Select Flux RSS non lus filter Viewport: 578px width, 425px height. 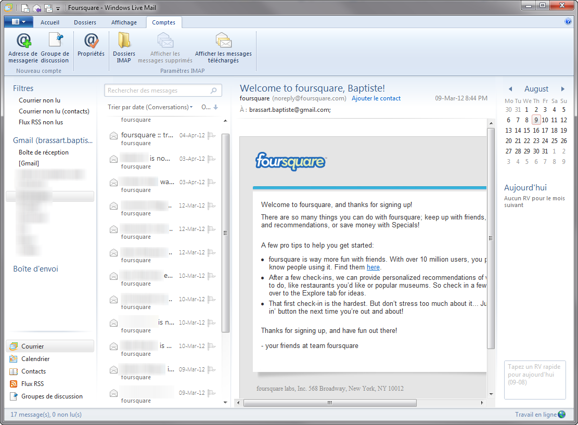click(41, 122)
